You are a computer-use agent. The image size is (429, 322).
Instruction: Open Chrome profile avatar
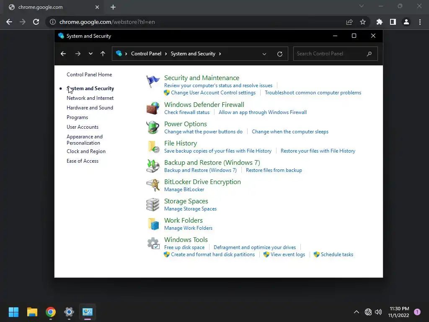pos(406,22)
